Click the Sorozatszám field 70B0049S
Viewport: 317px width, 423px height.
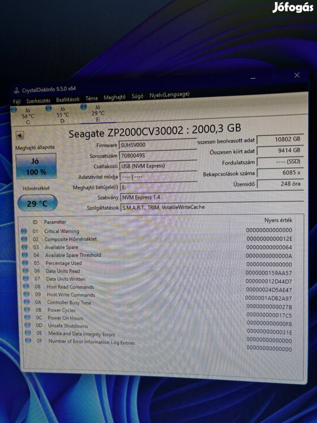158,155
